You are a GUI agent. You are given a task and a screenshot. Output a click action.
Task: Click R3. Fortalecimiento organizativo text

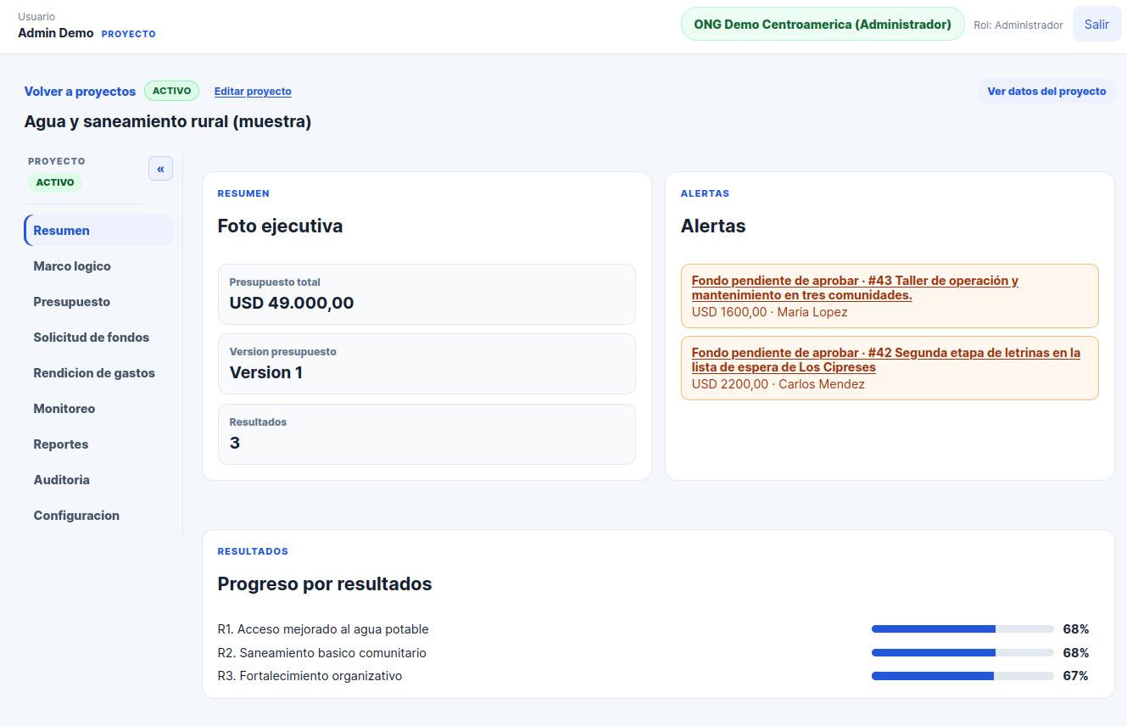(310, 676)
